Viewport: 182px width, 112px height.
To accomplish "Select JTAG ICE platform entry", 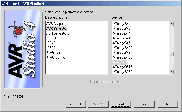I will (53, 53).
